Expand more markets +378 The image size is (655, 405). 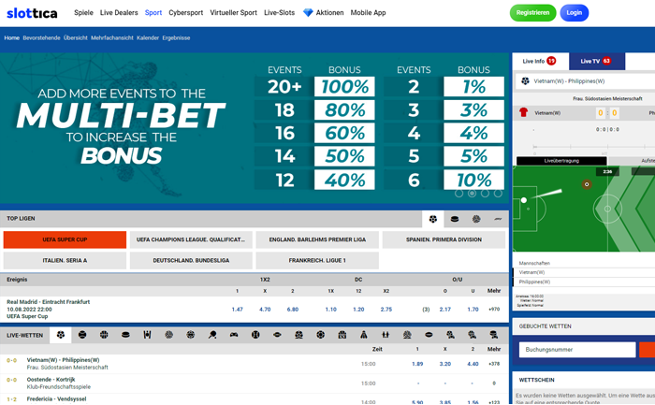(494, 364)
